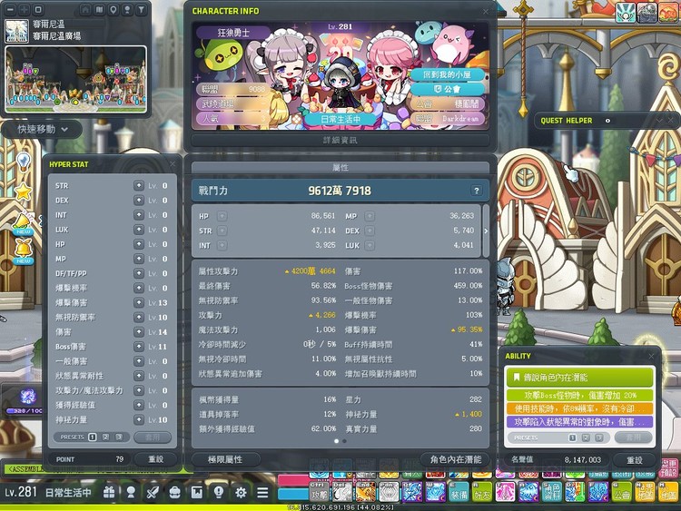681x511 pixels.
Task: Click the minimap filter funnel icon
Action: click(x=141, y=9)
